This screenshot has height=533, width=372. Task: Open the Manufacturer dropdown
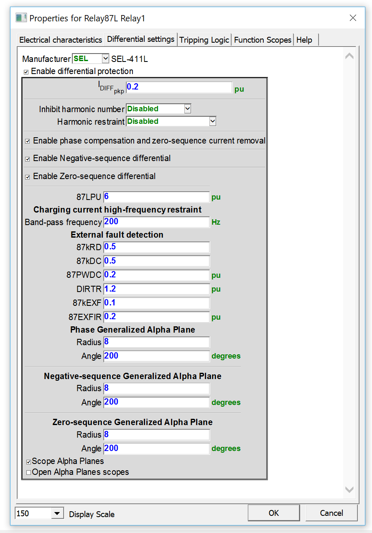click(104, 59)
